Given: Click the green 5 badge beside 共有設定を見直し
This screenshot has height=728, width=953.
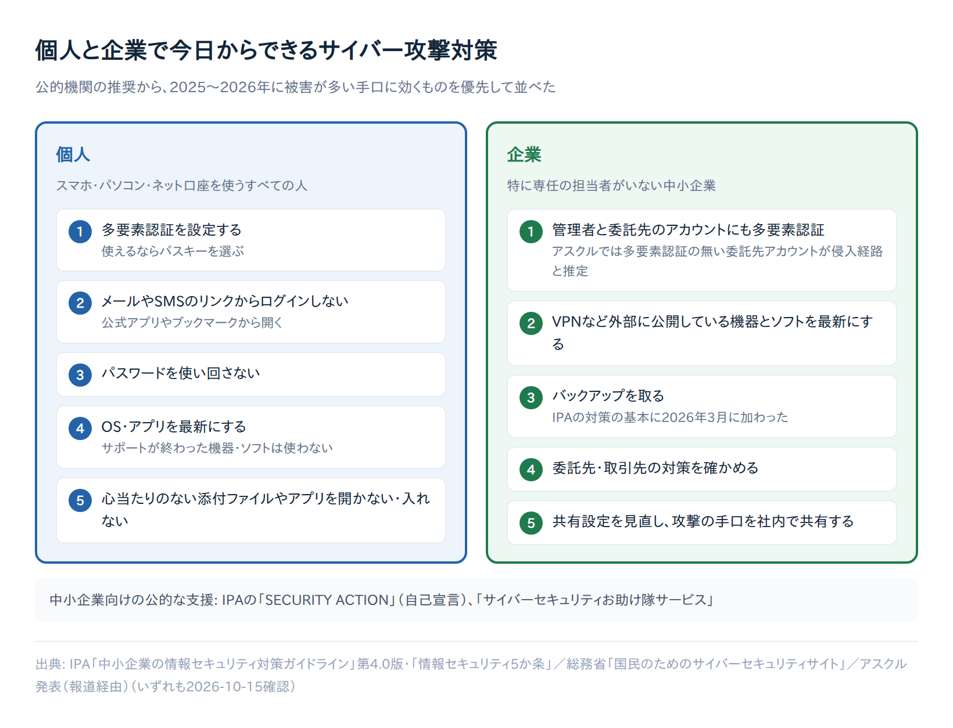Looking at the screenshot, I should (x=531, y=523).
